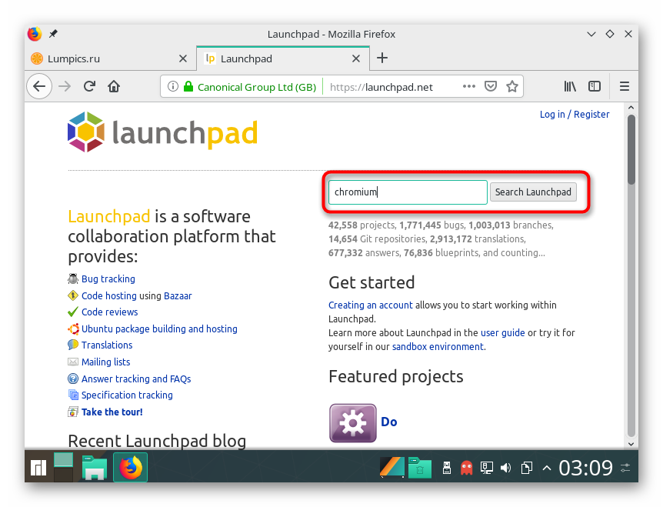This screenshot has width=663, height=507.
Task: Click the Firefox logo in the title bar
Action: pos(35,34)
